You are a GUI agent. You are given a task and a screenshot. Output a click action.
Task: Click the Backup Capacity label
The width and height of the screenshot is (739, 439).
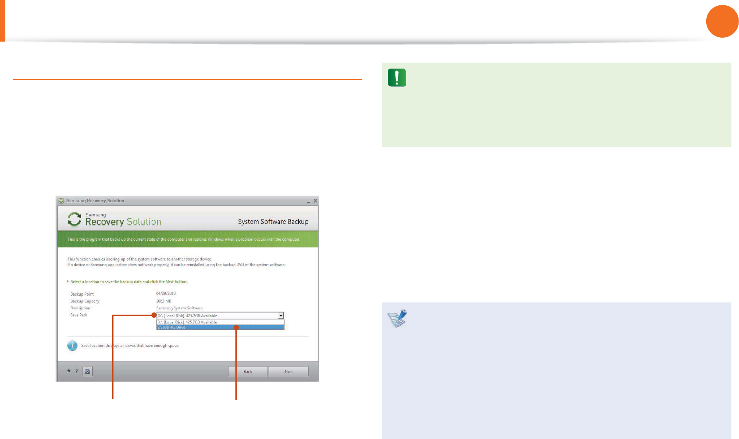(x=85, y=301)
